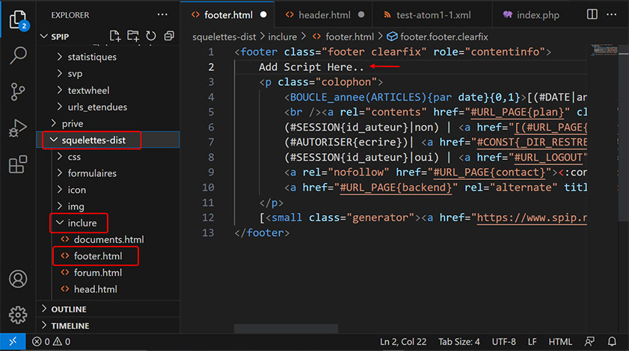Switch to the test-atom1-1.xml tab

(432, 15)
